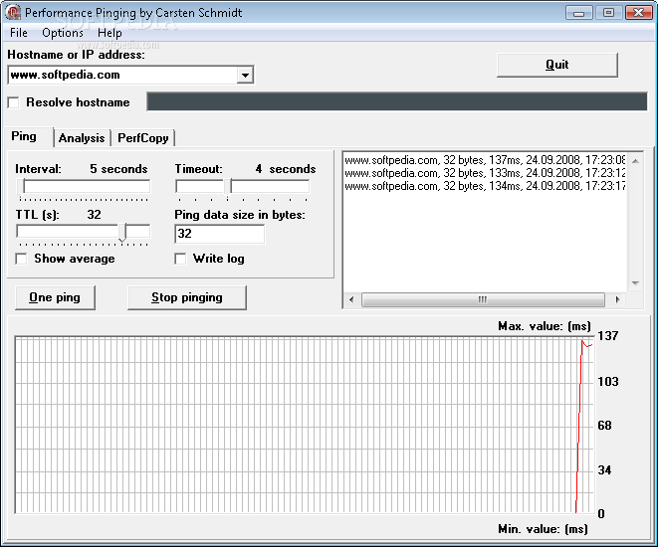Click the resolved hostname dark display bar
658x547 pixels.
(x=397, y=101)
